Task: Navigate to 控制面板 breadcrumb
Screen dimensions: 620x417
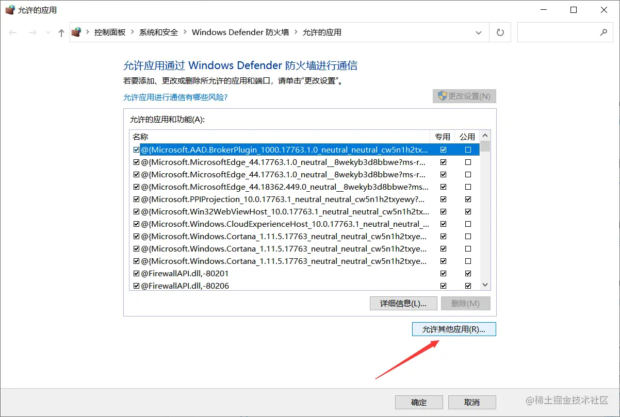Action: (110, 32)
